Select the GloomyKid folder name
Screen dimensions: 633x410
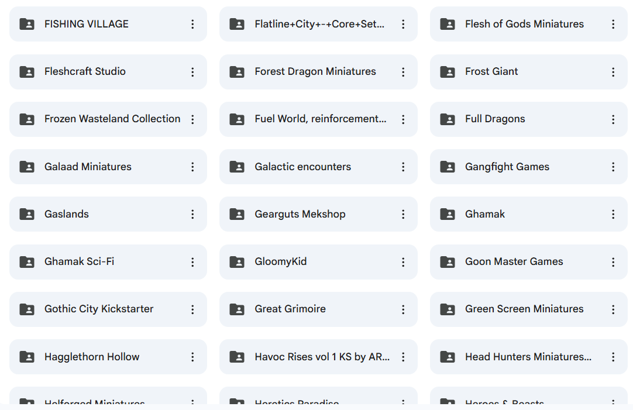pos(281,262)
